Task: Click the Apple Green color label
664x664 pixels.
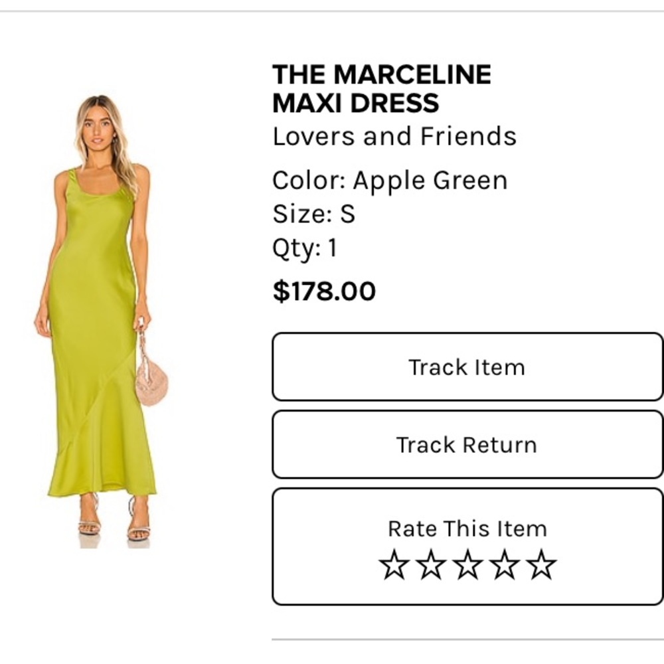Action: coord(390,179)
